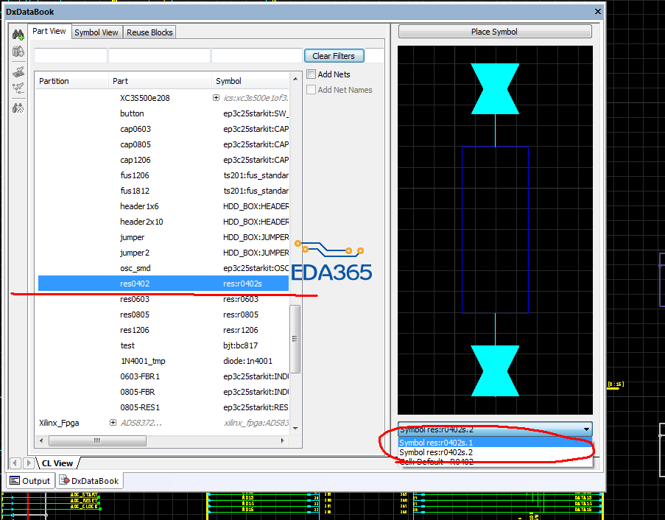Click the binoculars new search icon
665x520 pixels.
pos(18,35)
